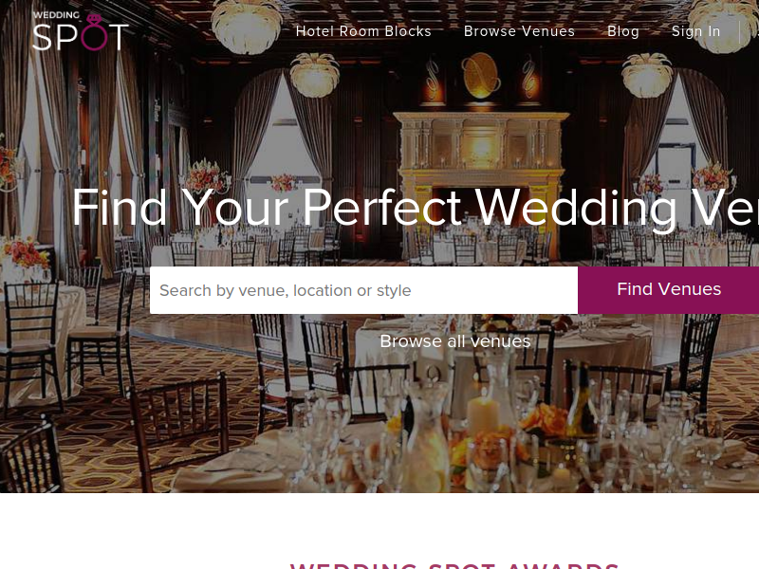Image resolution: width=759 pixels, height=569 pixels.
Task: Click the Wedding Spot logo
Action: [81, 31]
